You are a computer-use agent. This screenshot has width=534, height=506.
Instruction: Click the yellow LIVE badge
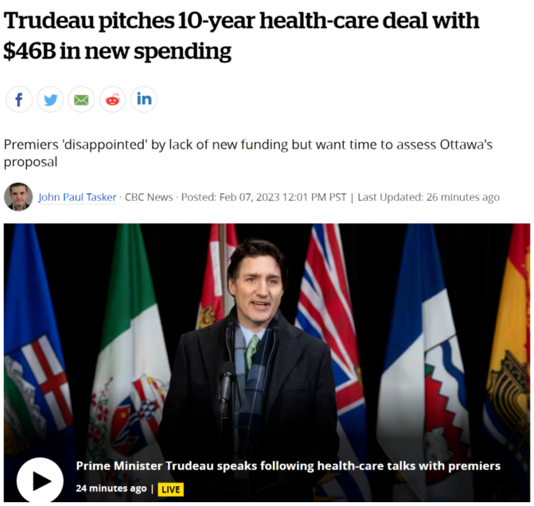(x=170, y=489)
